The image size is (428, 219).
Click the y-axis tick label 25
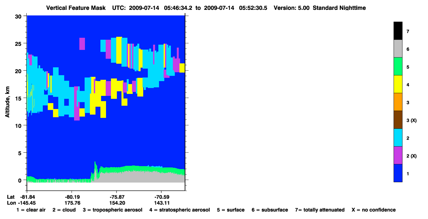pyautogui.click(x=19, y=43)
